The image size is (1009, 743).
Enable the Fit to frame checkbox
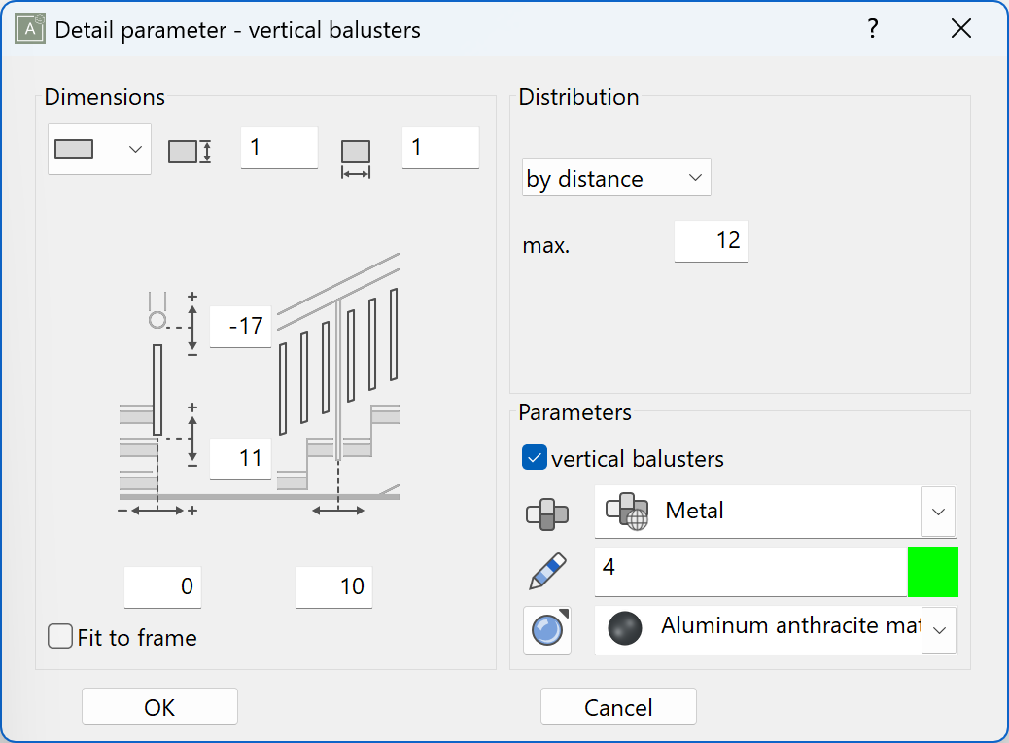point(59,636)
